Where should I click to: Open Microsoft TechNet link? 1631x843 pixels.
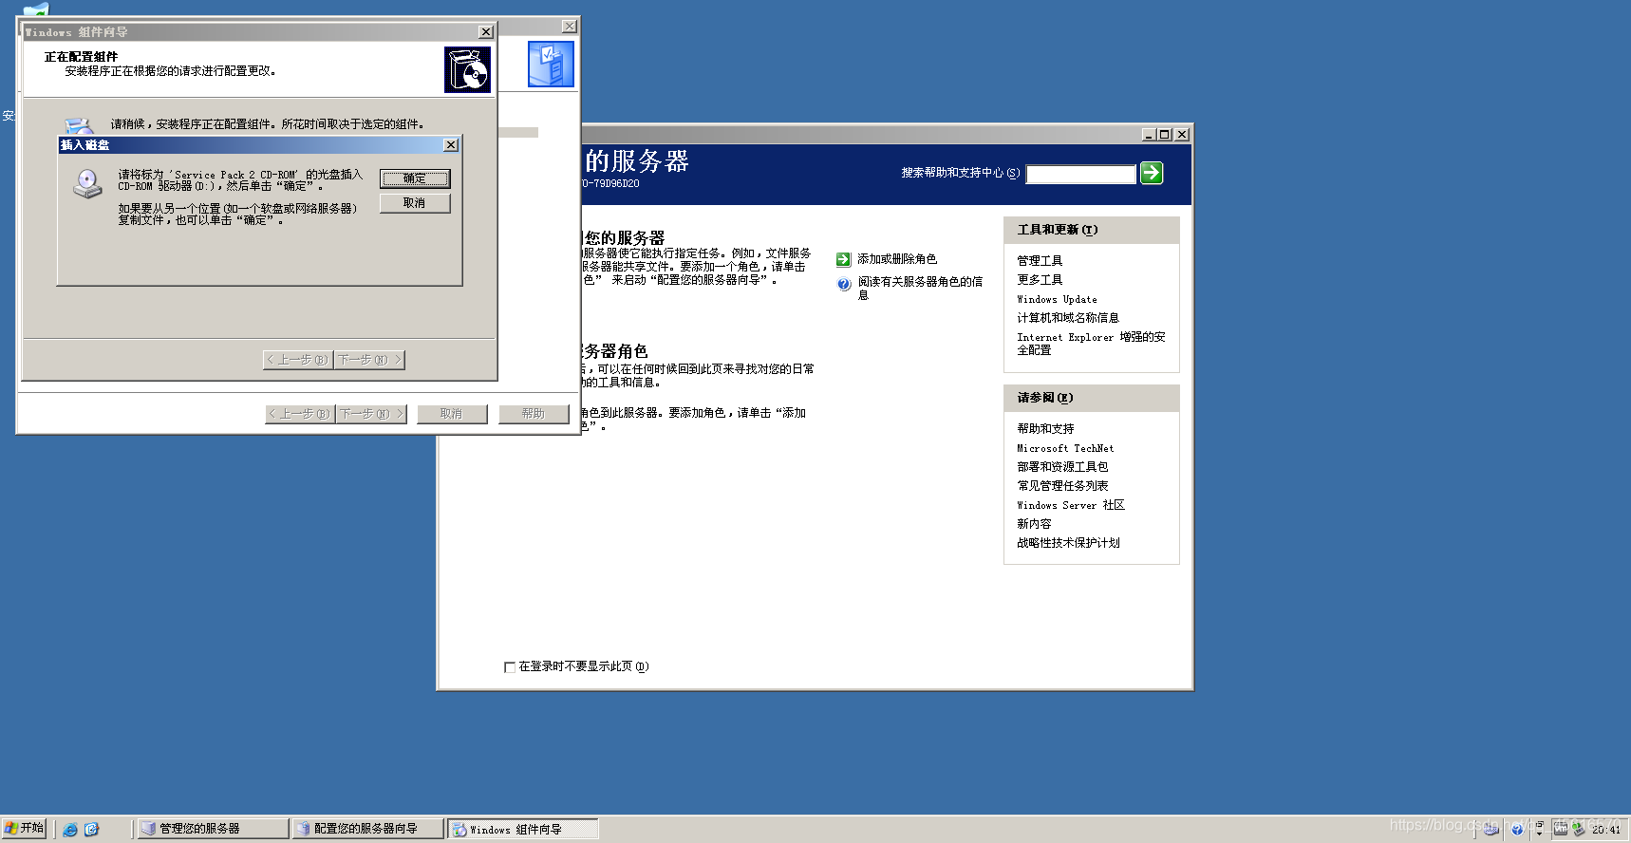(x=1065, y=448)
